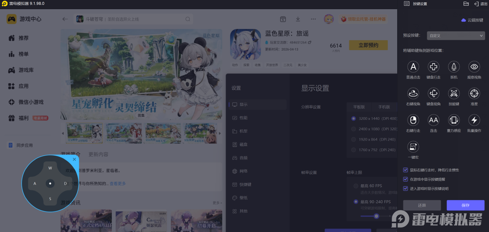
Task: Select 2400 x 1080 resolution radio
Action: tap(354, 129)
